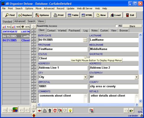Toggle the RO read-only checkbox
The width and height of the screenshot is (144, 118).
coord(117,26)
